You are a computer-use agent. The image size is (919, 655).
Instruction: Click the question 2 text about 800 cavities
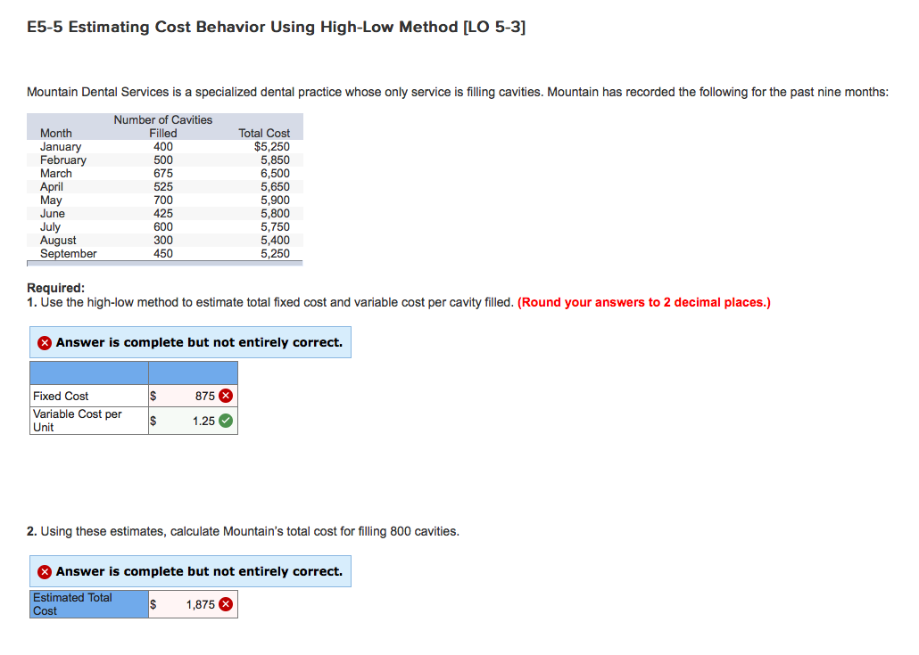243,531
